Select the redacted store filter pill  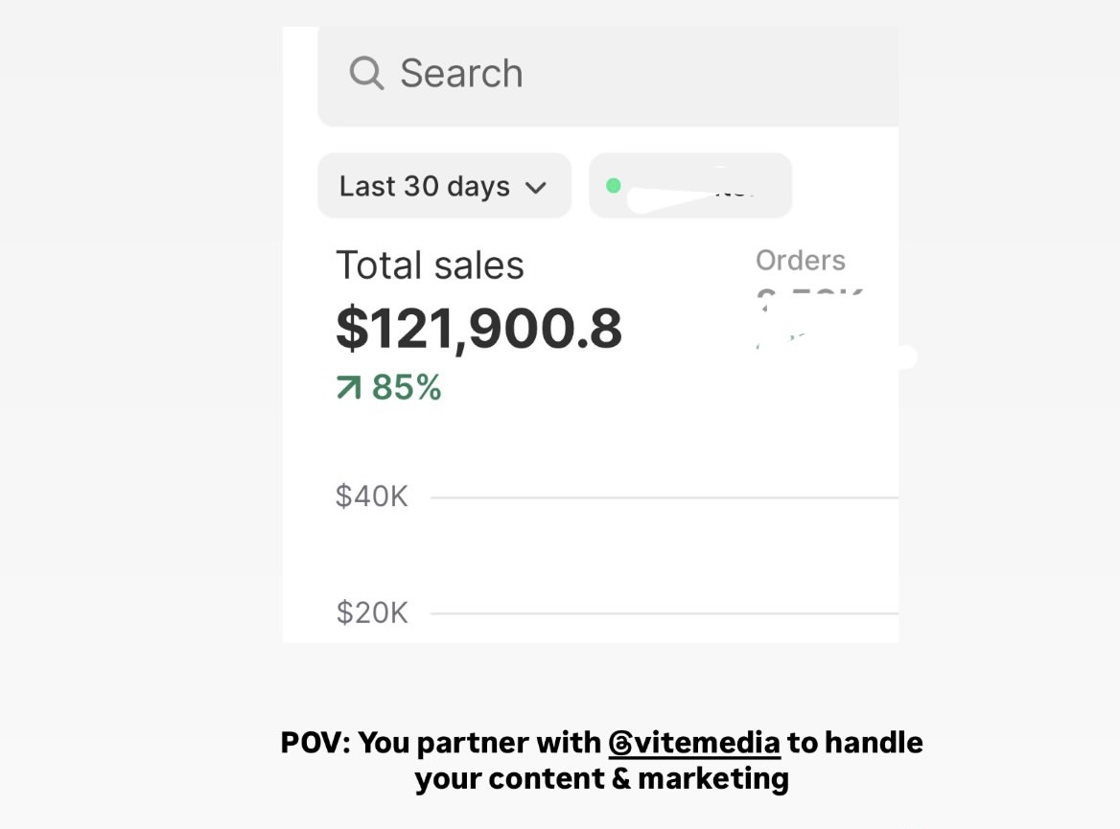pos(690,186)
